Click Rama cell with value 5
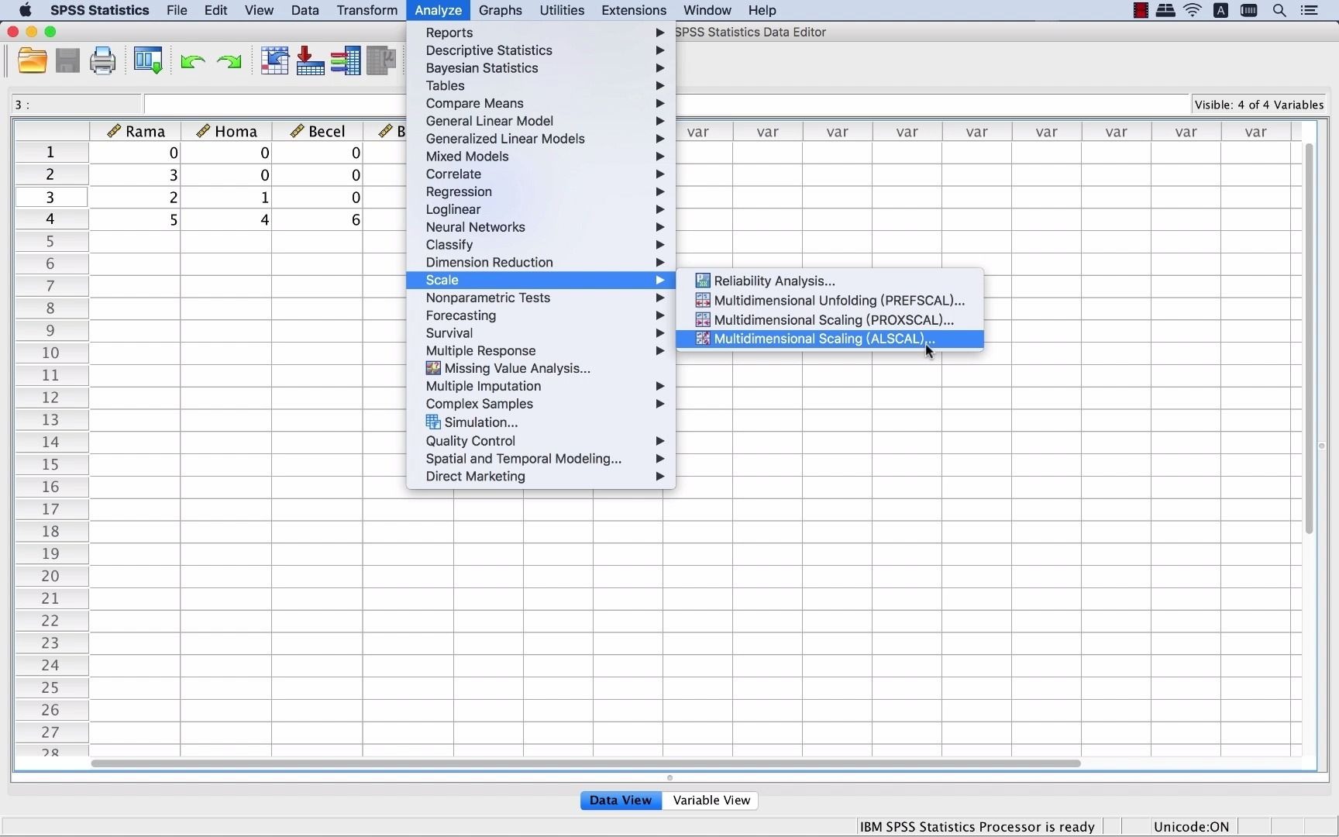Viewport: 1339px width, 837px height. [135, 219]
